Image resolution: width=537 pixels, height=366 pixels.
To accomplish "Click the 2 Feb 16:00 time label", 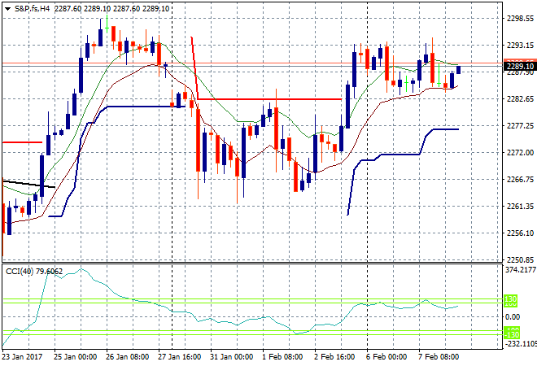I will [x=334, y=357].
